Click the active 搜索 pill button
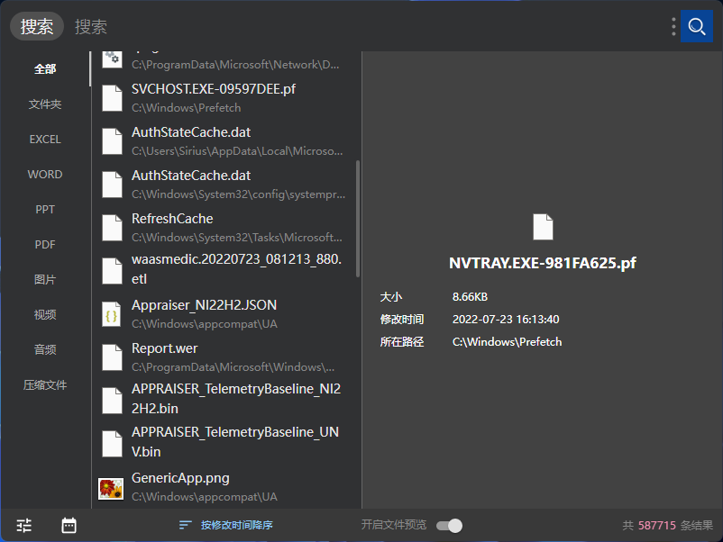Viewport: 723px width, 542px height. [x=37, y=26]
